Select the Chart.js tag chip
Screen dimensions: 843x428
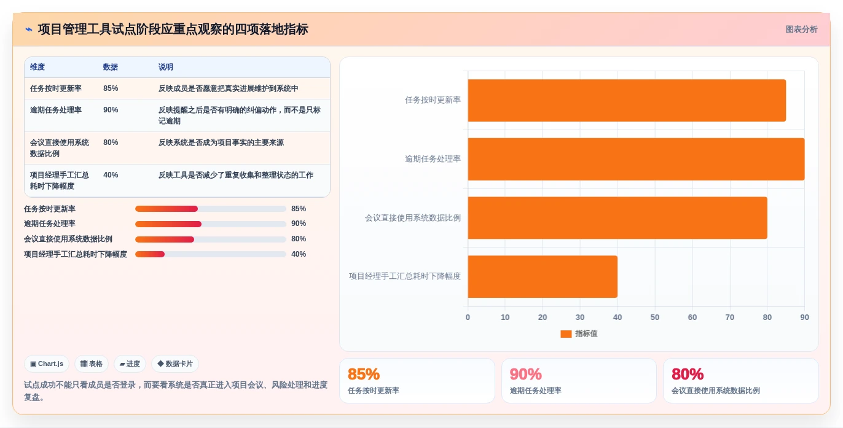[47, 364]
